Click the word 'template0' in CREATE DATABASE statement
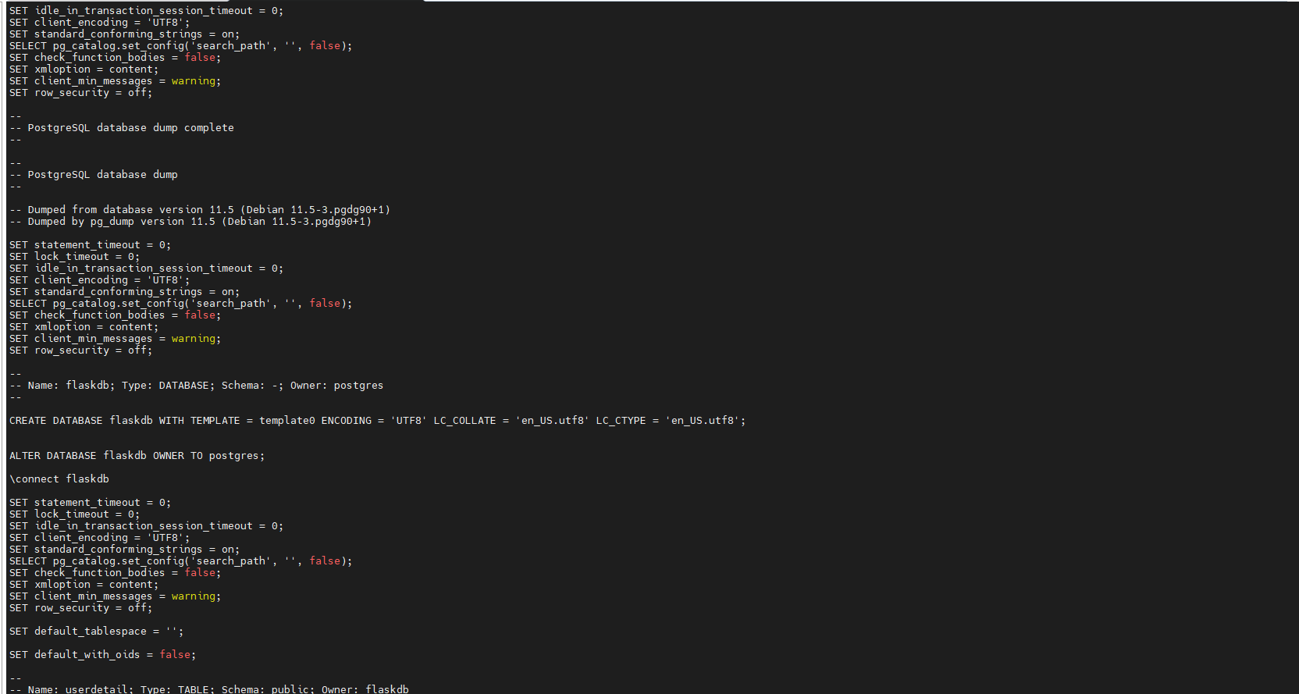 click(x=287, y=421)
